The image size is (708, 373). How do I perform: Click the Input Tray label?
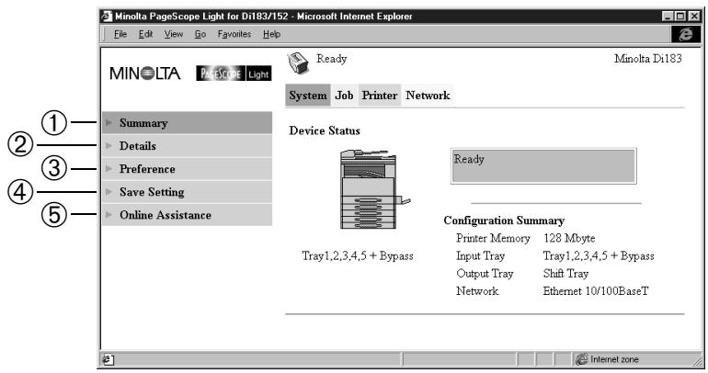(480, 255)
